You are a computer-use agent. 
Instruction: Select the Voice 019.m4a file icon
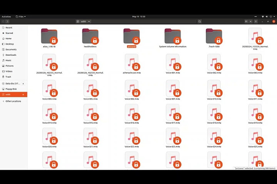point(255,112)
